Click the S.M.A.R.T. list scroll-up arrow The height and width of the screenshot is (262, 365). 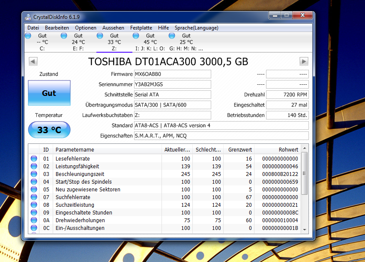pos(305,148)
